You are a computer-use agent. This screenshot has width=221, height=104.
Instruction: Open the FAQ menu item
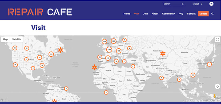(x=181, y=14)
